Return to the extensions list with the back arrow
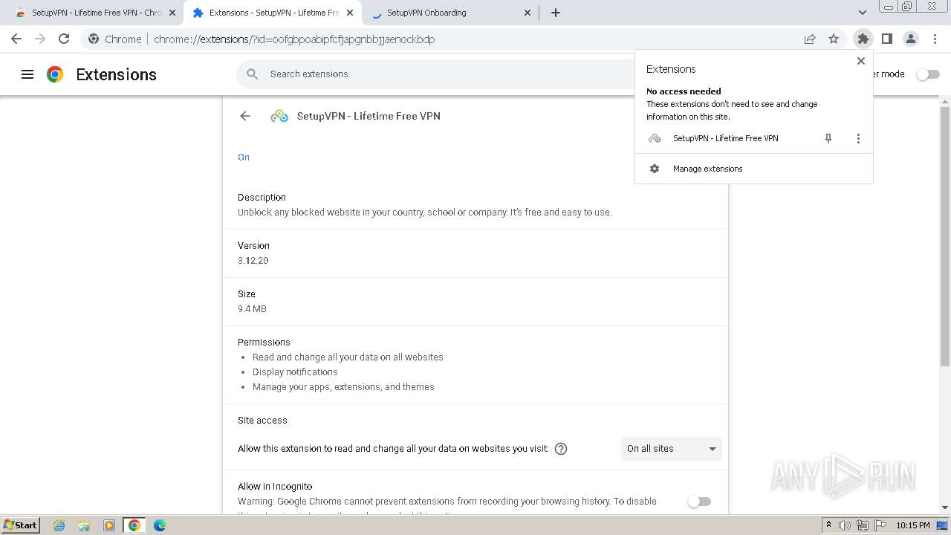The height and width of the screenshot is (535, 951). pos(245,116)
